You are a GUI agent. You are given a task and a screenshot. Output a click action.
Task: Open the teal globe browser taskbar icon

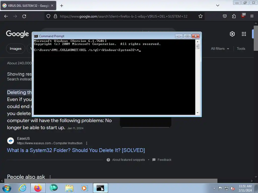pos(54,188)
